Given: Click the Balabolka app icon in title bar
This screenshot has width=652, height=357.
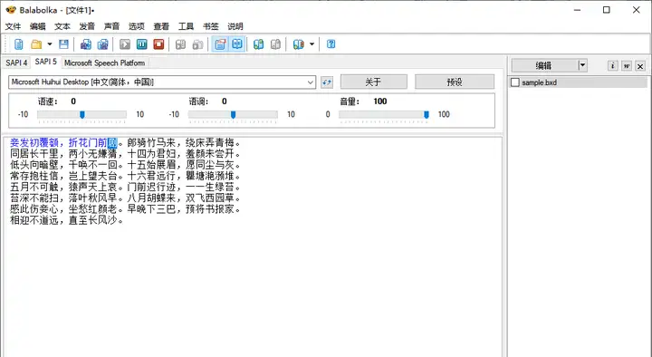Looking at the screenshot, I should coord(10,10).
